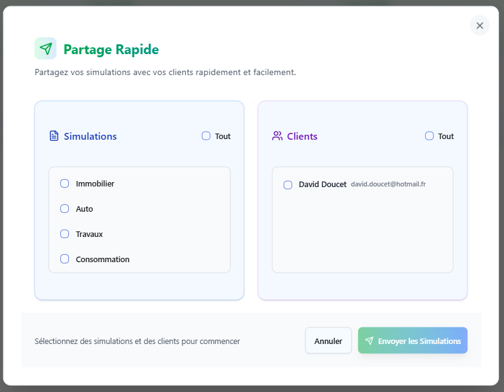Check the Auto simulation box
Image resolution: width=504 pixels, height=392 pixels.
coord(65,209)
